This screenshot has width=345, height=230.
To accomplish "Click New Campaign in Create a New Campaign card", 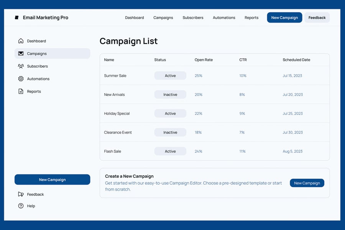I will (307, 183).
